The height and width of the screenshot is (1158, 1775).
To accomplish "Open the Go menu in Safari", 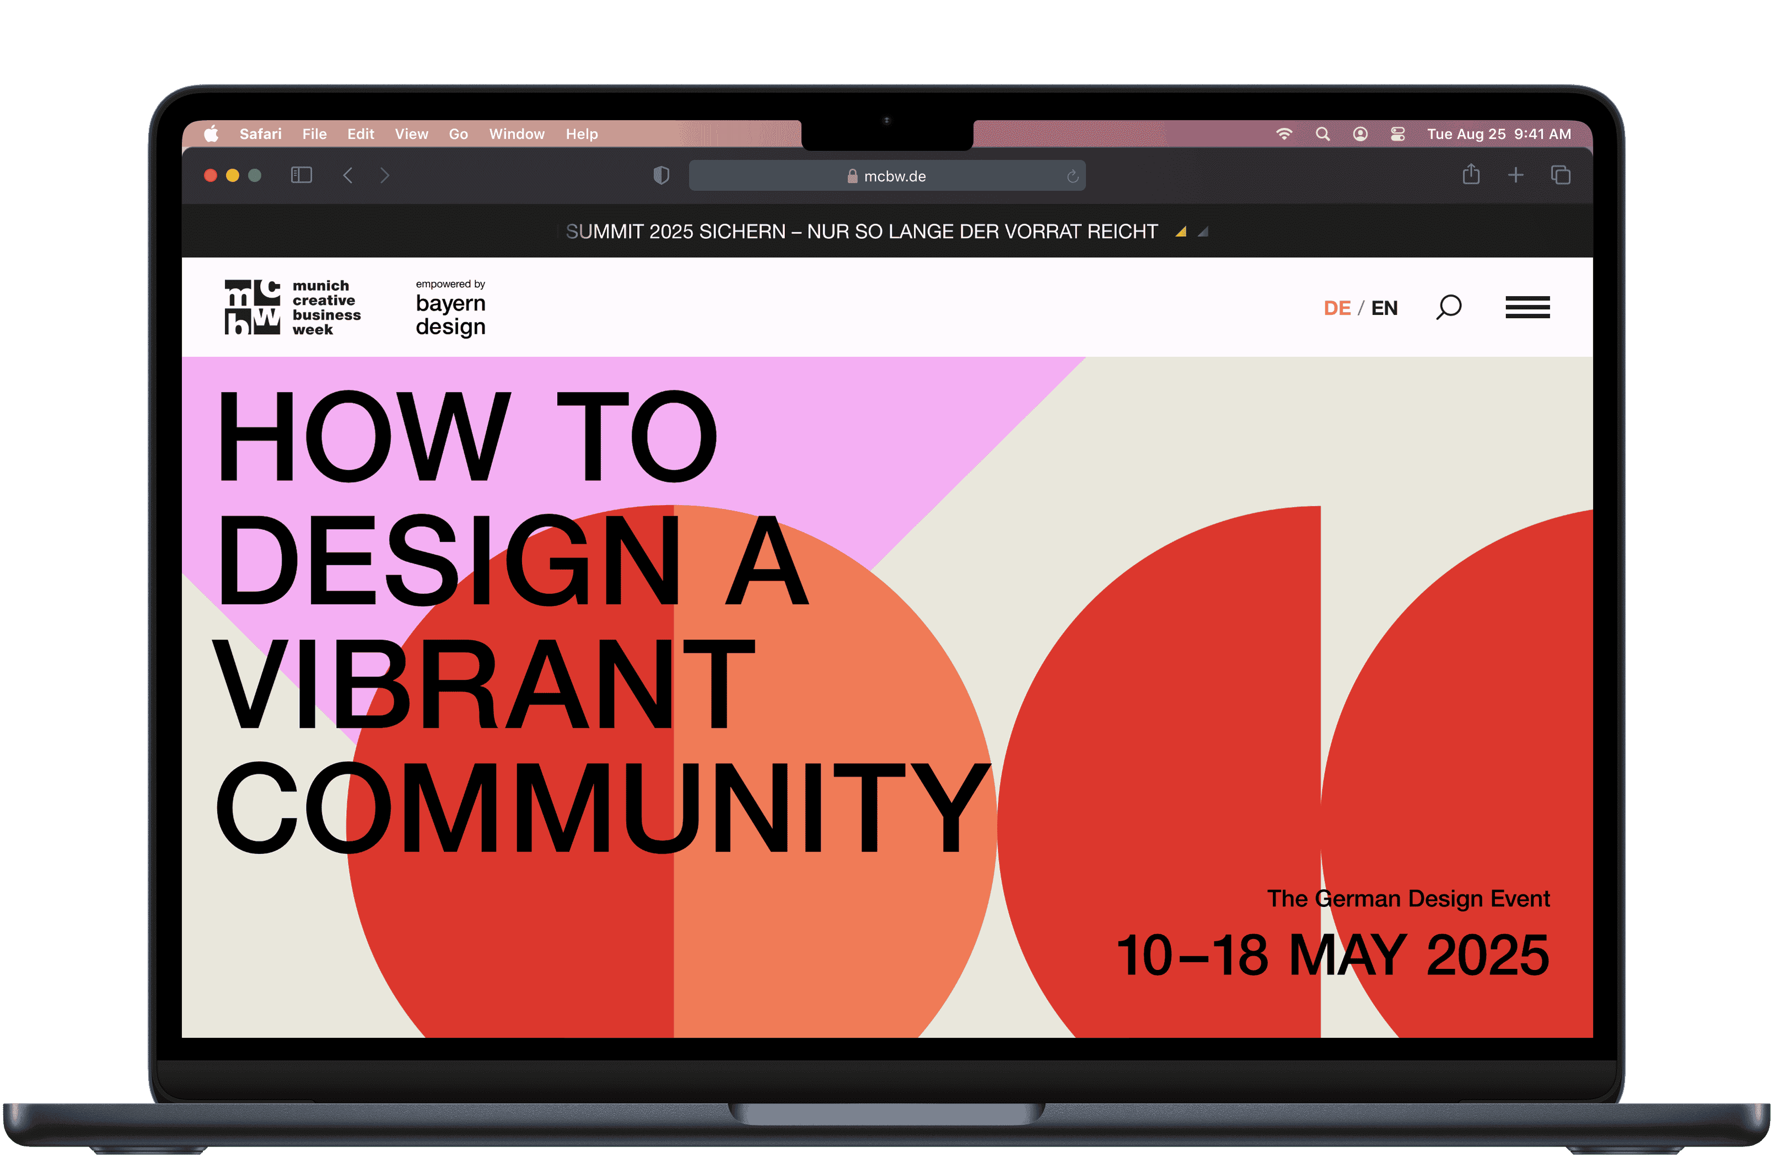I will click(458, 133).
